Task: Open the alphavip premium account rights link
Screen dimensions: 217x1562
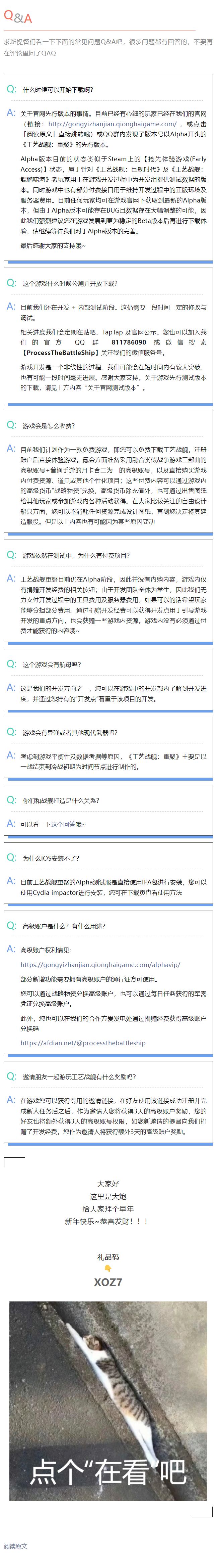Action: coord(100,964)
